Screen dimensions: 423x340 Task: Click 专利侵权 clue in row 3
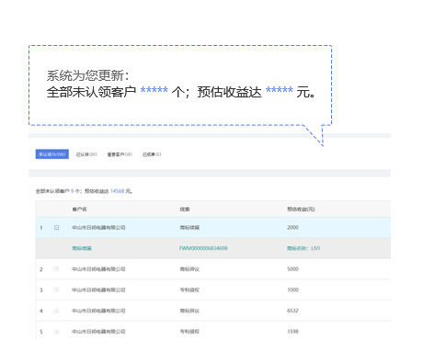189,289
